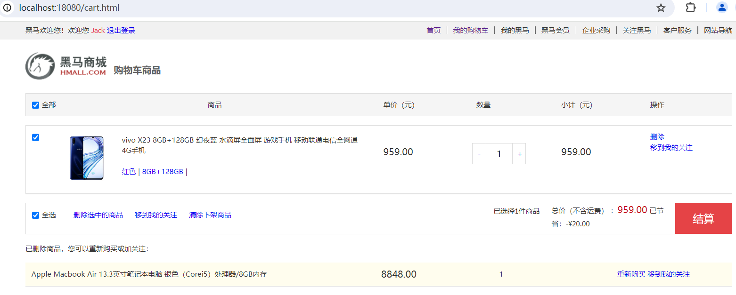Decrease vivo X23 quantity with minus button
The height and width of the screenshot is (295, 736).
point(479,154)
